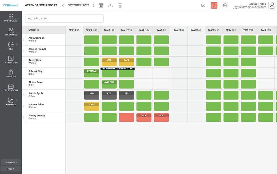This screenshot has width=277, height=174.
Task: Expand the Reports submenu arrow
Action: [x=17, y=100]
